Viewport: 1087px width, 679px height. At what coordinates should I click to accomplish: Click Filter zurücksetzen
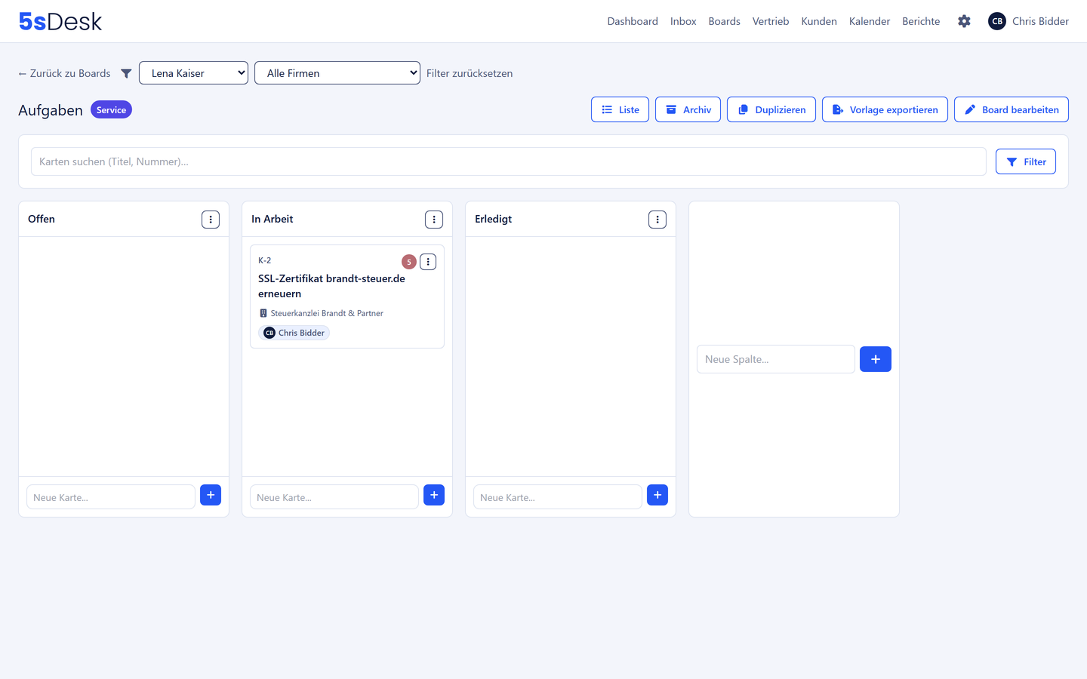coord(470,73)
